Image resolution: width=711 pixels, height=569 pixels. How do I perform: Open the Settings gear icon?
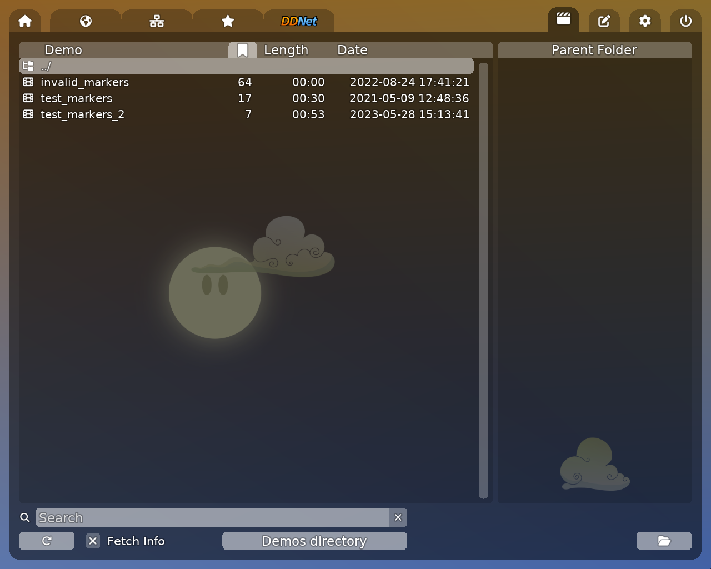(x=645, y=21)
